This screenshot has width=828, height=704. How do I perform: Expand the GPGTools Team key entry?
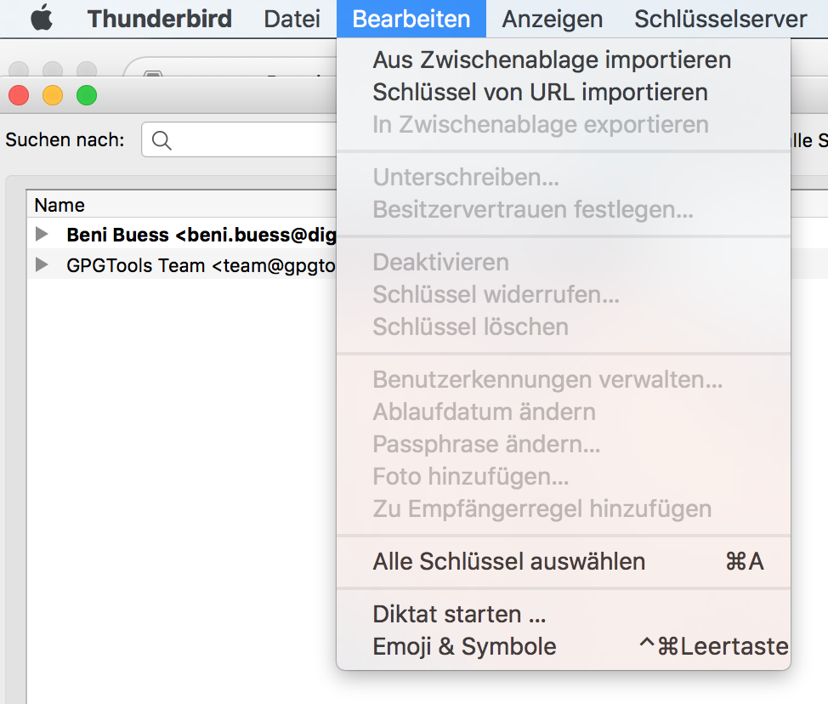[42, 264]
